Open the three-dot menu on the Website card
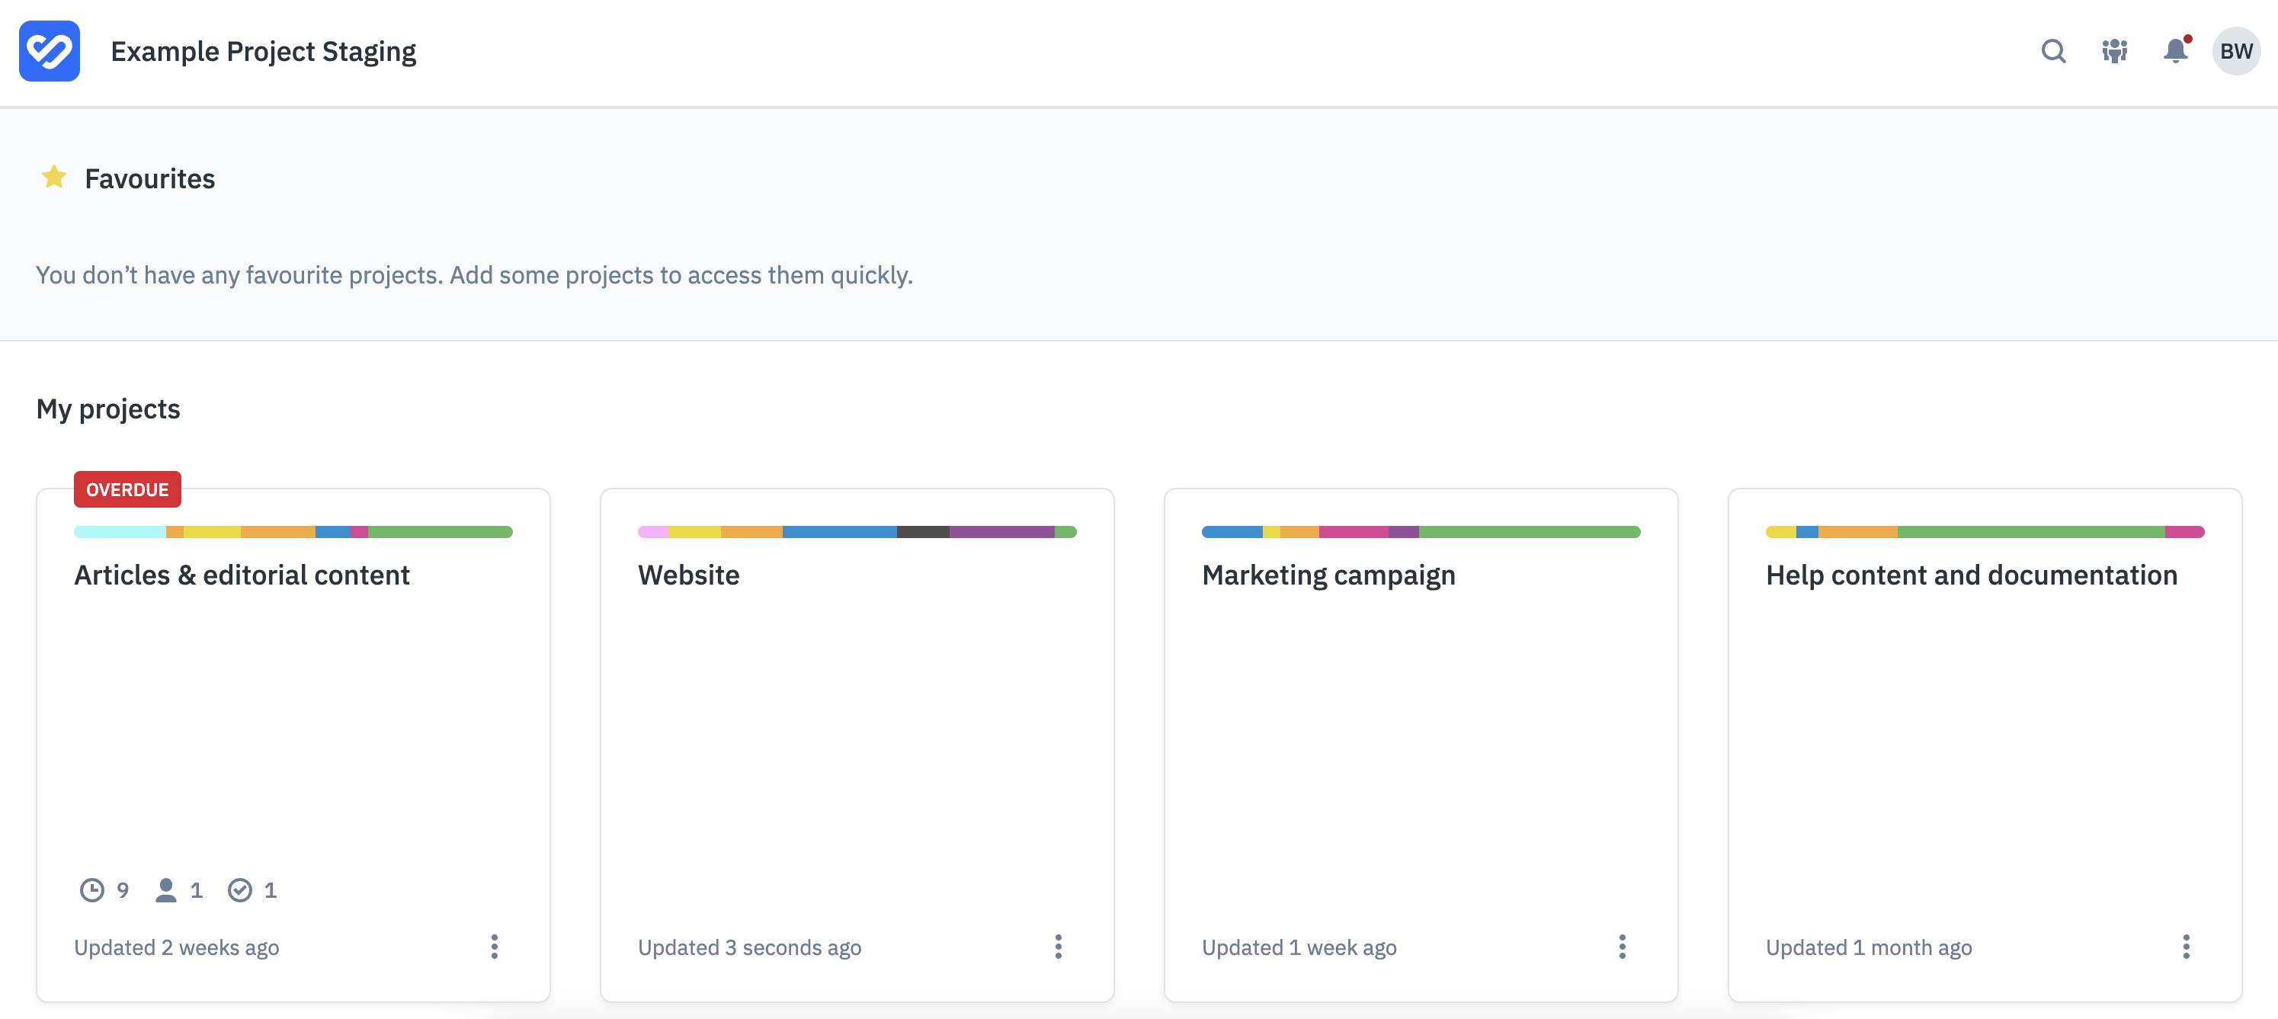Viewport: 2278px width, 1019px height. point(1059,947)
